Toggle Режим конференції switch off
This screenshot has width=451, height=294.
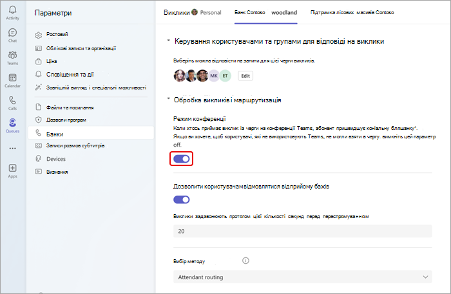point(182,159)
